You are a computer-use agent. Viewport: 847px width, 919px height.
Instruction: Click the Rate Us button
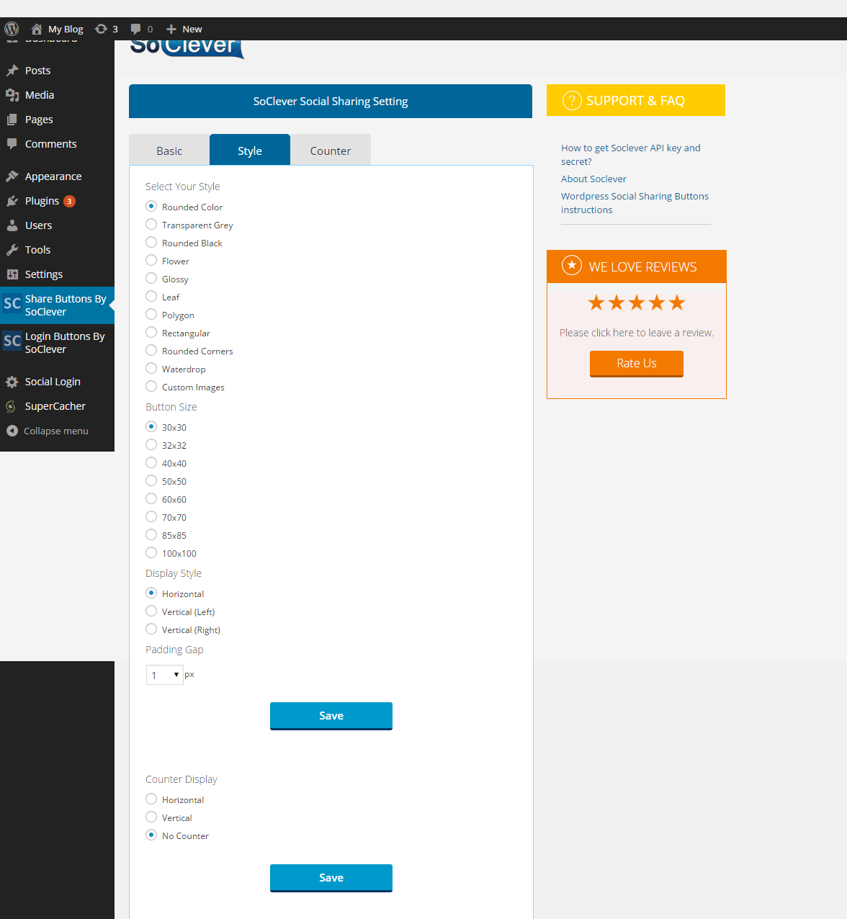[x=637, y=364]
